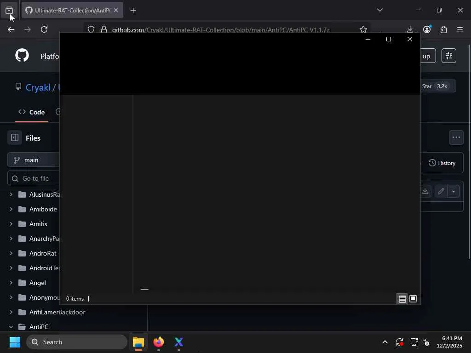Viewport: 471px width, 353px height.
Task: Open the Firefox application menu
Action: [460, 29]
